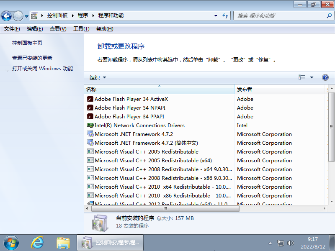335x251 pixels.
Task: Click the 控制面板\程序 taskbar button
Action: click(110, 243)
